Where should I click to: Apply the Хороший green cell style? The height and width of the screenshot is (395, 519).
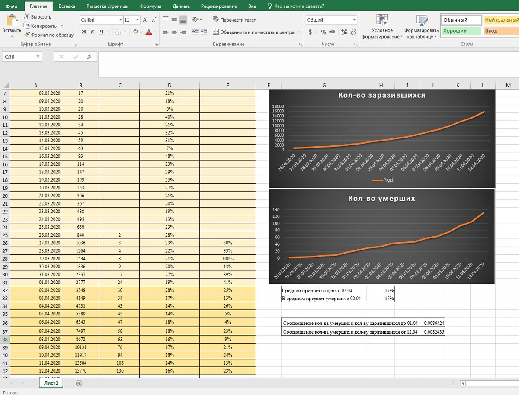[x=461, y=31]
